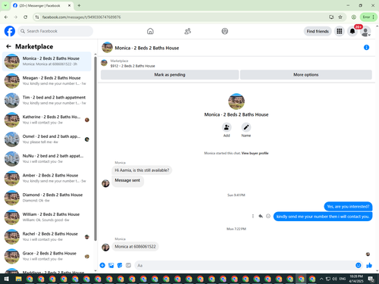Open View buyer profile link

coord(255,153)
